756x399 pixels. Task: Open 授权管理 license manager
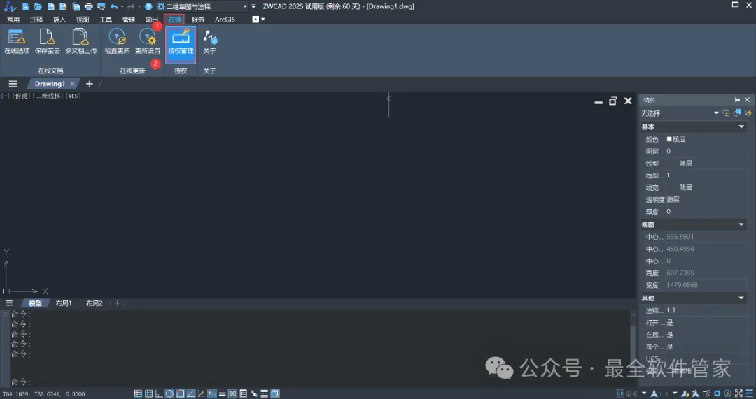click(x=181, y=45)
